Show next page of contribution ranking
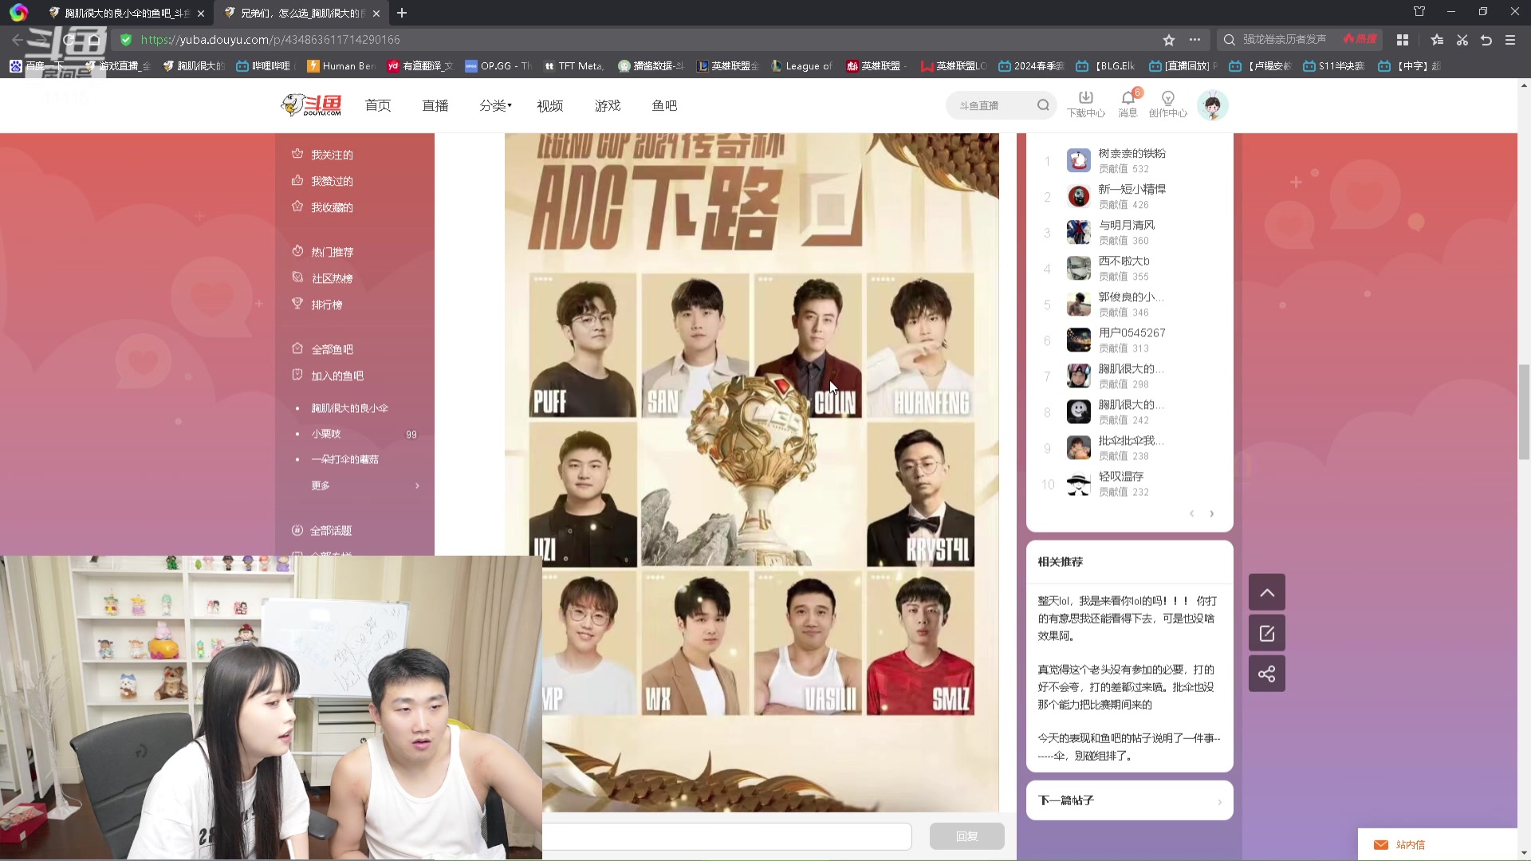This screenshot has height=861, width=1531. (x=1212, y=514)
